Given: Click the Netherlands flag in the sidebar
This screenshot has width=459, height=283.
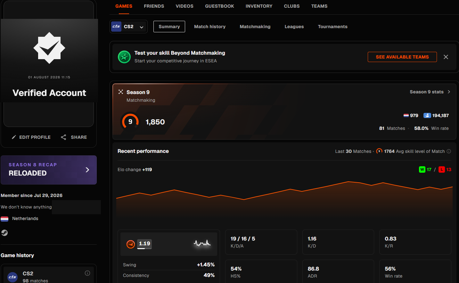Looking at the screenshot, I should point(4,219).
